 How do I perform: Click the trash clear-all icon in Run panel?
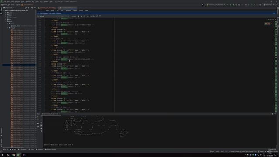click(x=41, y=131)
